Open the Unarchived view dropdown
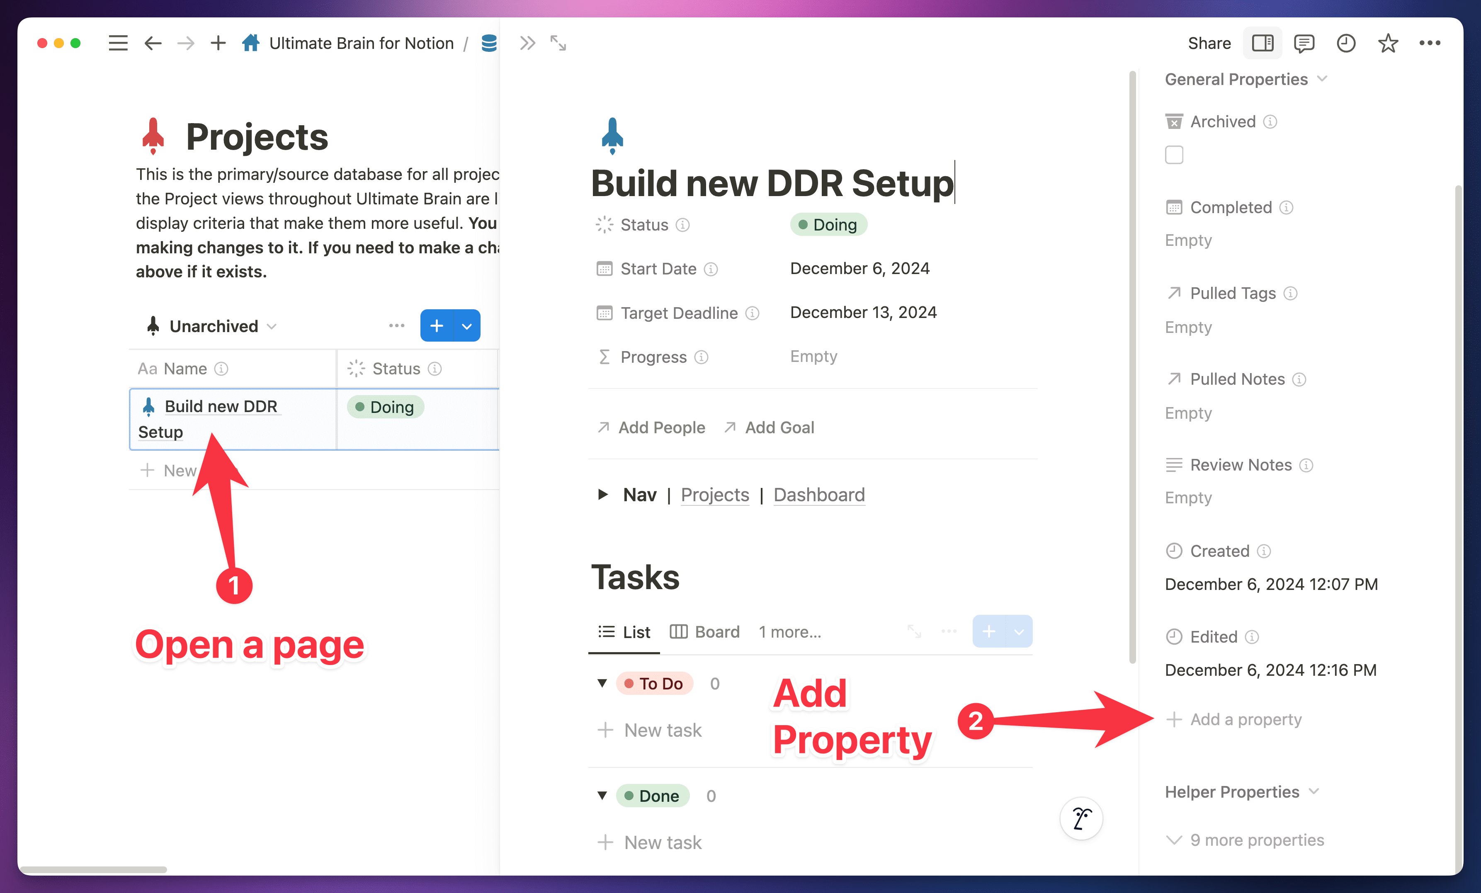The width and height of the screenshot is (1481, 893). pos(211,326)
